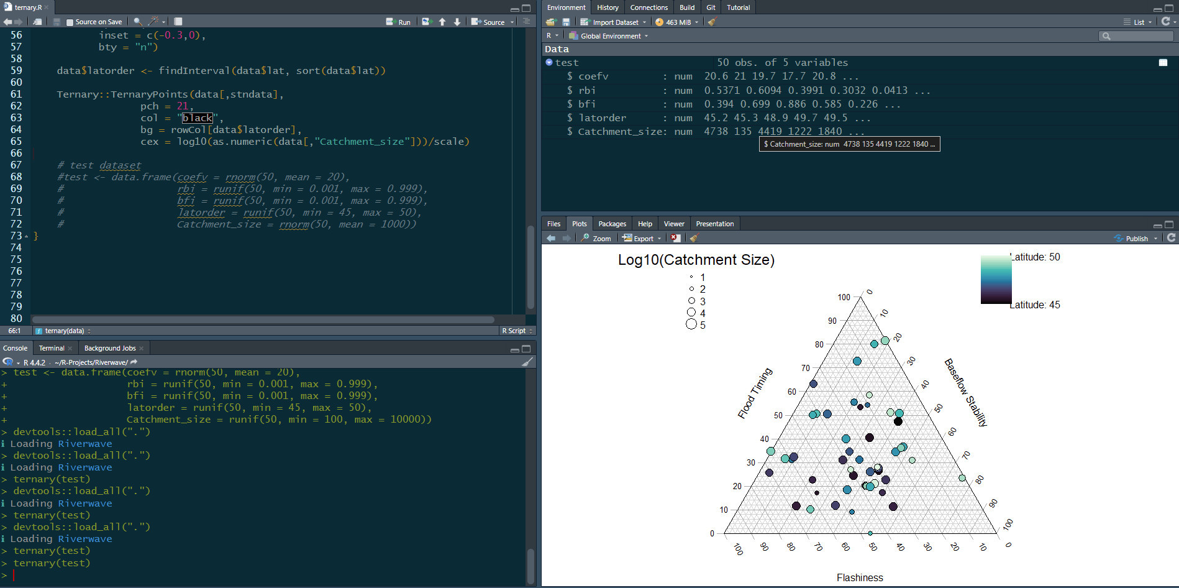Close the Terminal tab
The width and height of the screenshot is (1179, 588).
70,348
